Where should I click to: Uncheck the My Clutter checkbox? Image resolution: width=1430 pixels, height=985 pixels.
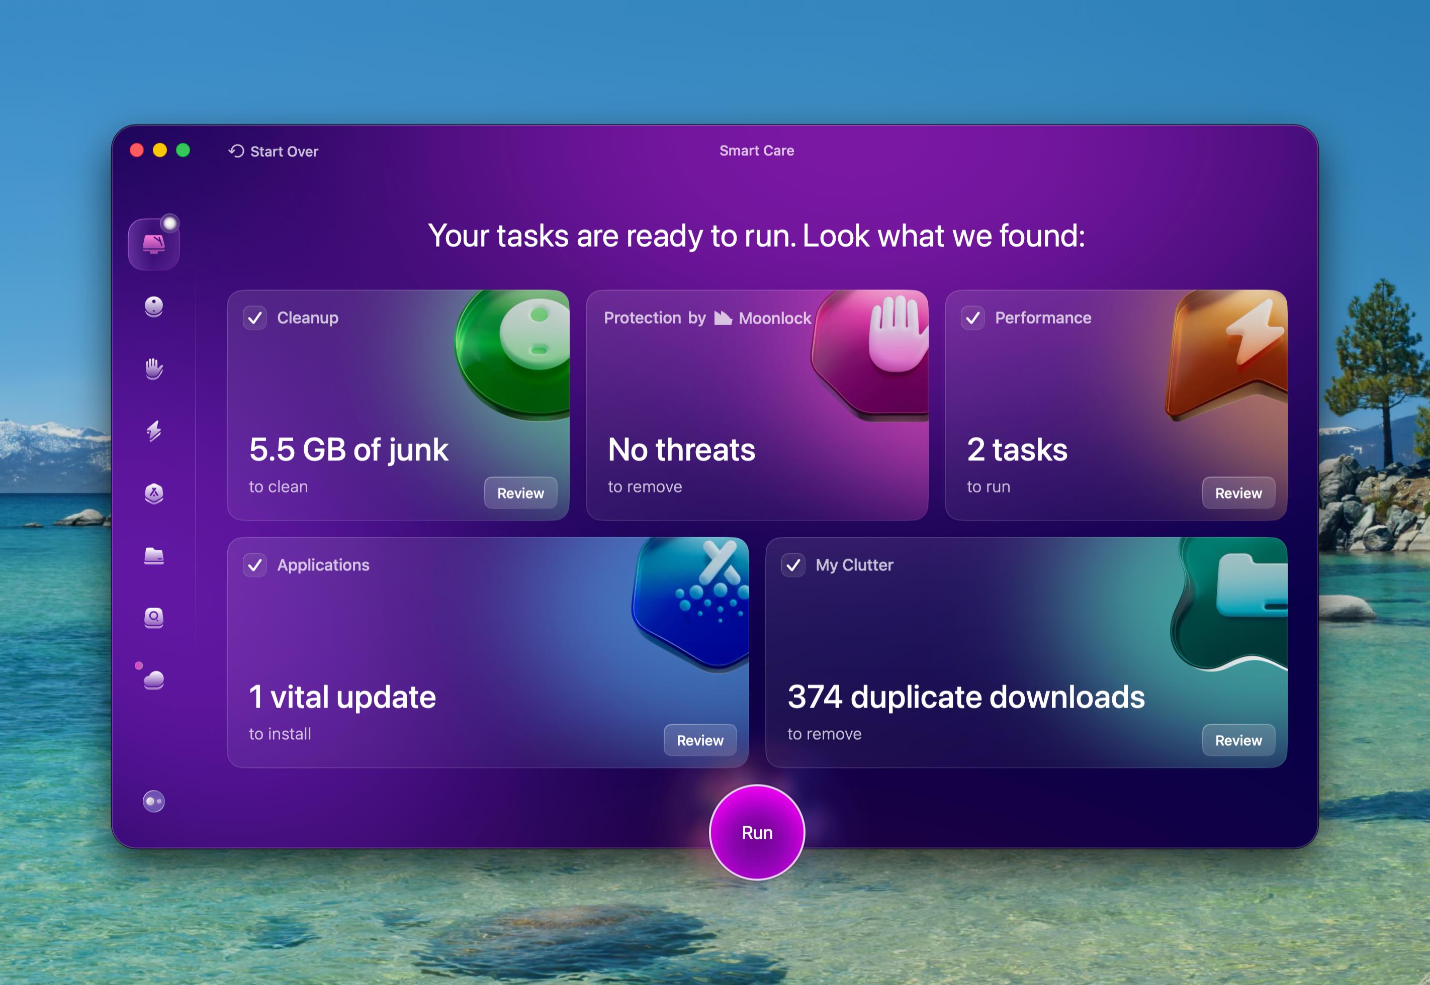point(793,565)
